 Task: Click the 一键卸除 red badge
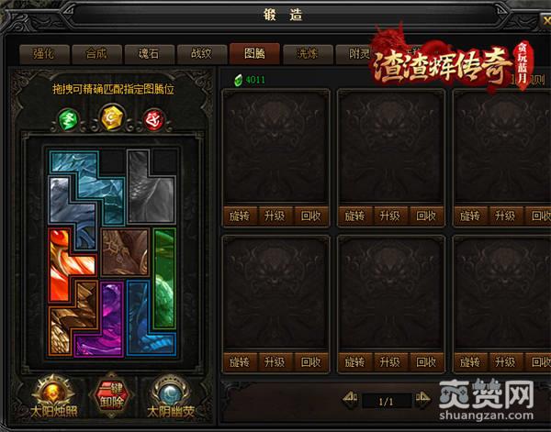click(111, 396)
